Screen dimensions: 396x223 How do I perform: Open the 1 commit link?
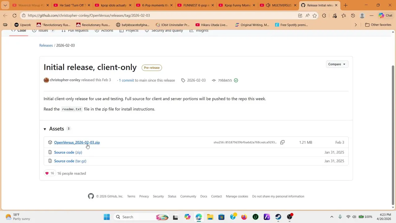tap(126, 80)
